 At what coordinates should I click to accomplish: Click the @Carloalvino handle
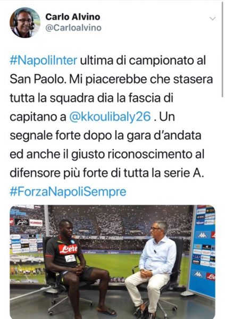click(73, 28)
